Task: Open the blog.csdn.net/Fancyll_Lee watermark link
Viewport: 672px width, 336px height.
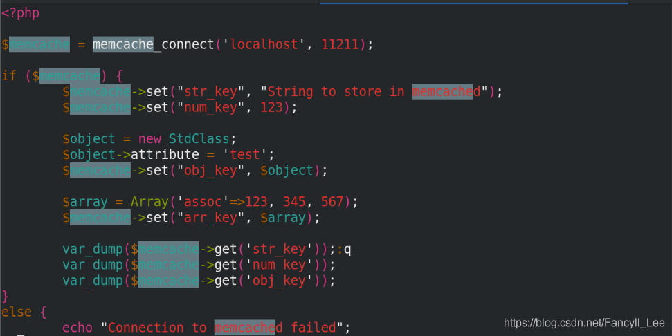Action: [x=584, y=323]
